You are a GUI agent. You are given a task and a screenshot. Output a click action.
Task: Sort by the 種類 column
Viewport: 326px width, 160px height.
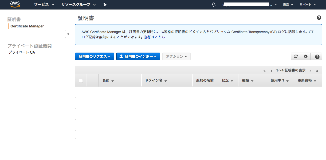pos(248,80)
